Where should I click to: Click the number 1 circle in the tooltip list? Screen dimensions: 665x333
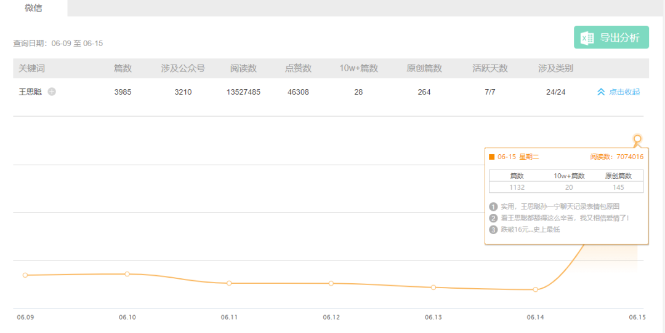tap(493, 206)
